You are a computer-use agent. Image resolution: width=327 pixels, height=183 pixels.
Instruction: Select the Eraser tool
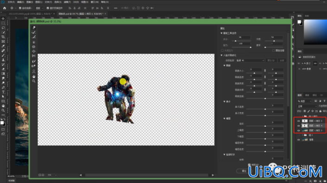[3, 69]
